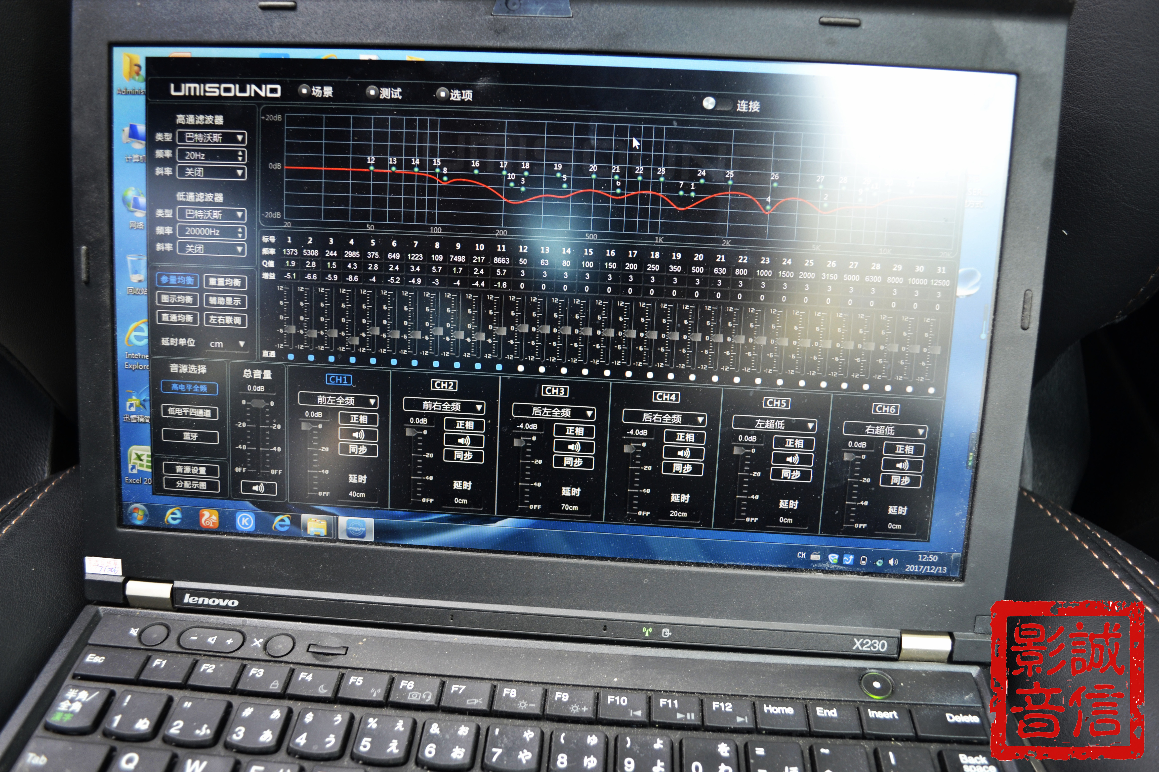Open high-pass filter 斜率 dropdown
Viewport: 1159px width, 772px height.
tap(212, 172)
